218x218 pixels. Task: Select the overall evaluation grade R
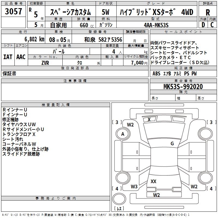click(208, 13)
